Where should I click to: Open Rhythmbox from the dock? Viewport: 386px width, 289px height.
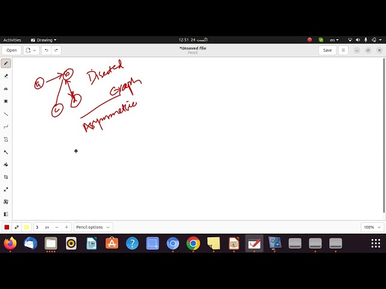click(71, 243)
